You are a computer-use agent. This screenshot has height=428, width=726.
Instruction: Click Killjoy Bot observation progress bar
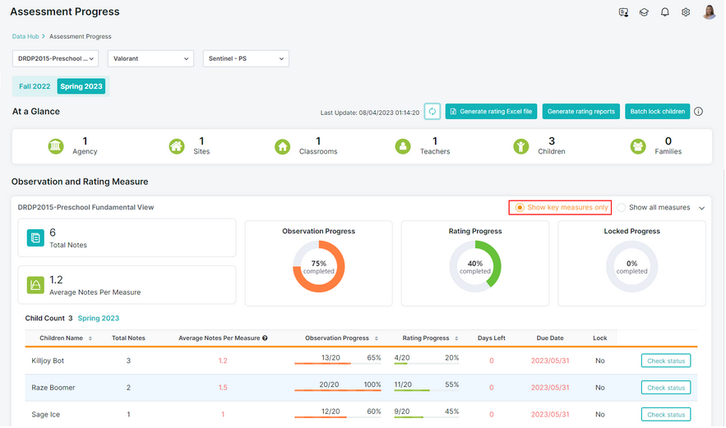338,364
